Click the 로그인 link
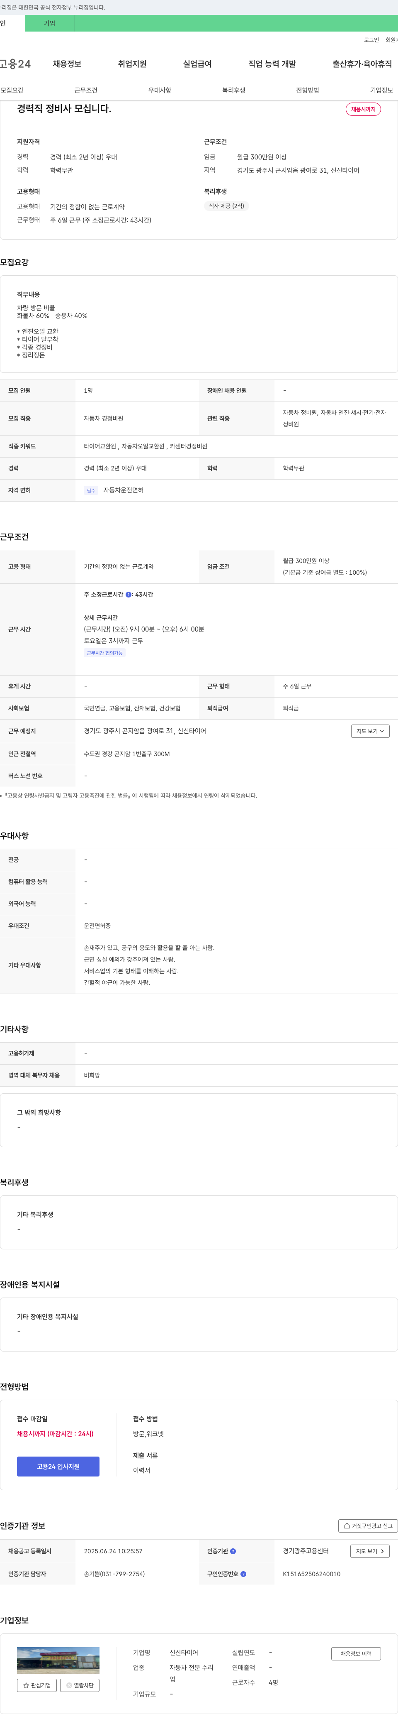Viewport: 398px width, 1714px height. coord(371,40)
